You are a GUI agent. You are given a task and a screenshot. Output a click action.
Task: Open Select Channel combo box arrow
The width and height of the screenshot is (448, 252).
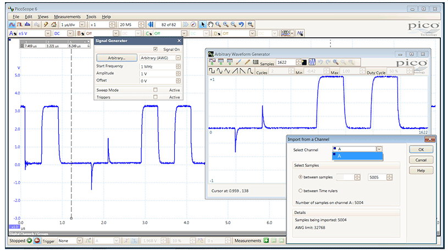(379, 149)
